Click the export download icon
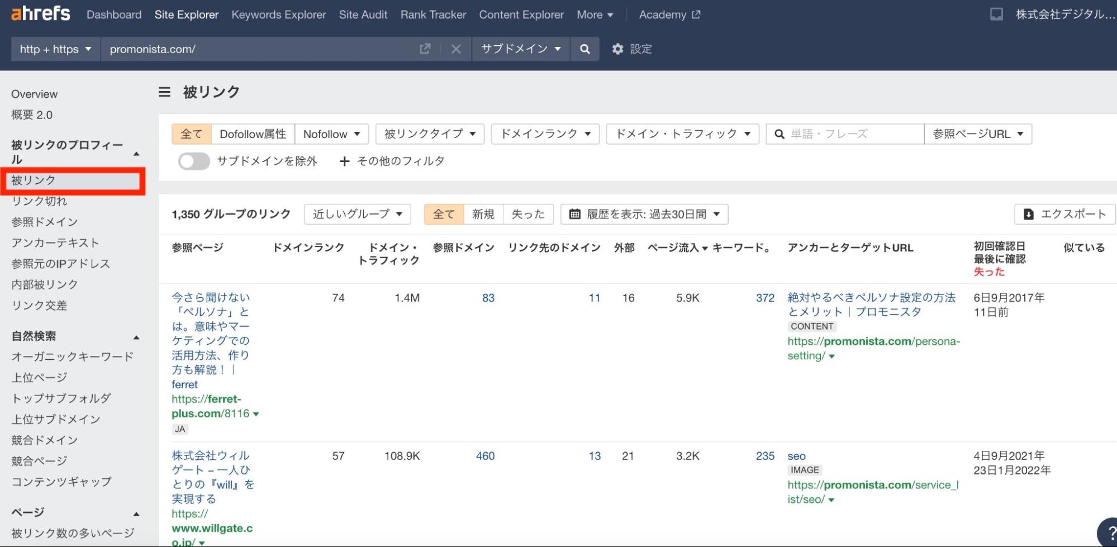 pyautogui.click(x=1028, y=215)
